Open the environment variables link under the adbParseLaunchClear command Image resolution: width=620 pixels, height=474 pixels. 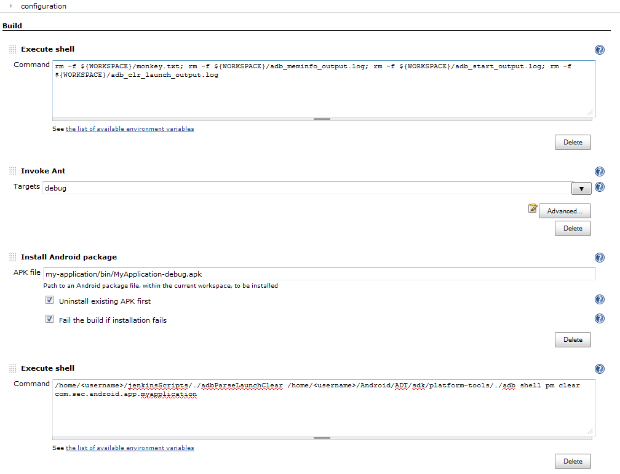[x=130, y=448]
